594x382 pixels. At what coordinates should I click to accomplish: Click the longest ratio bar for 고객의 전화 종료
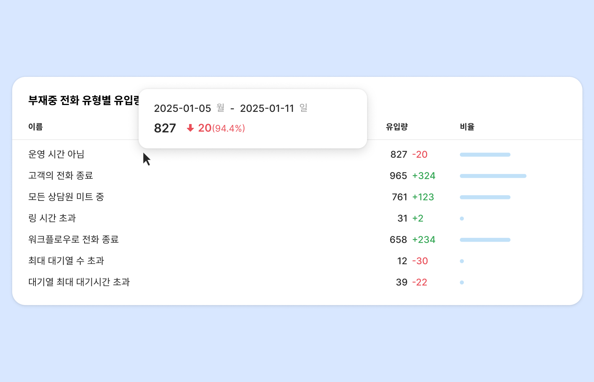pos(493,176)
